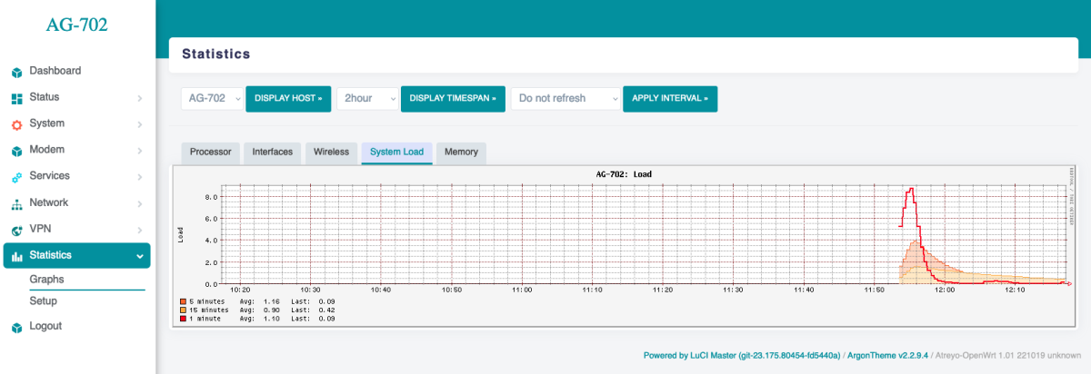Click the Network topology icon
The image size is (1091, 374).
click(16, 203)
